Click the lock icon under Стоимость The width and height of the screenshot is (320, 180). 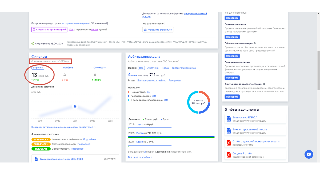point(95,75)
